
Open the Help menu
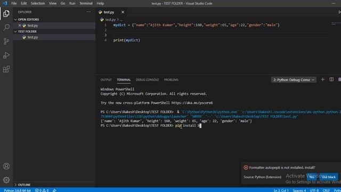click(100, 4)
